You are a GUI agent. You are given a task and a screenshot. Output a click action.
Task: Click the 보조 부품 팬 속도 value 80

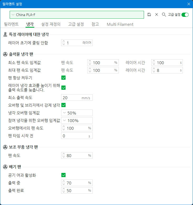69,156
